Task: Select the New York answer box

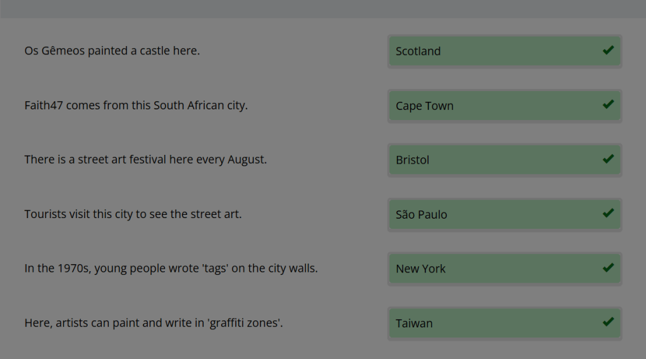Action: click(493, 269)
